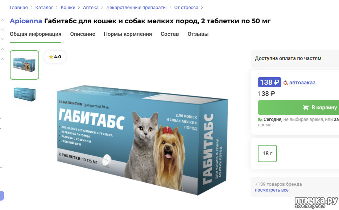Open the Описание tab

(x=83, y=34)
